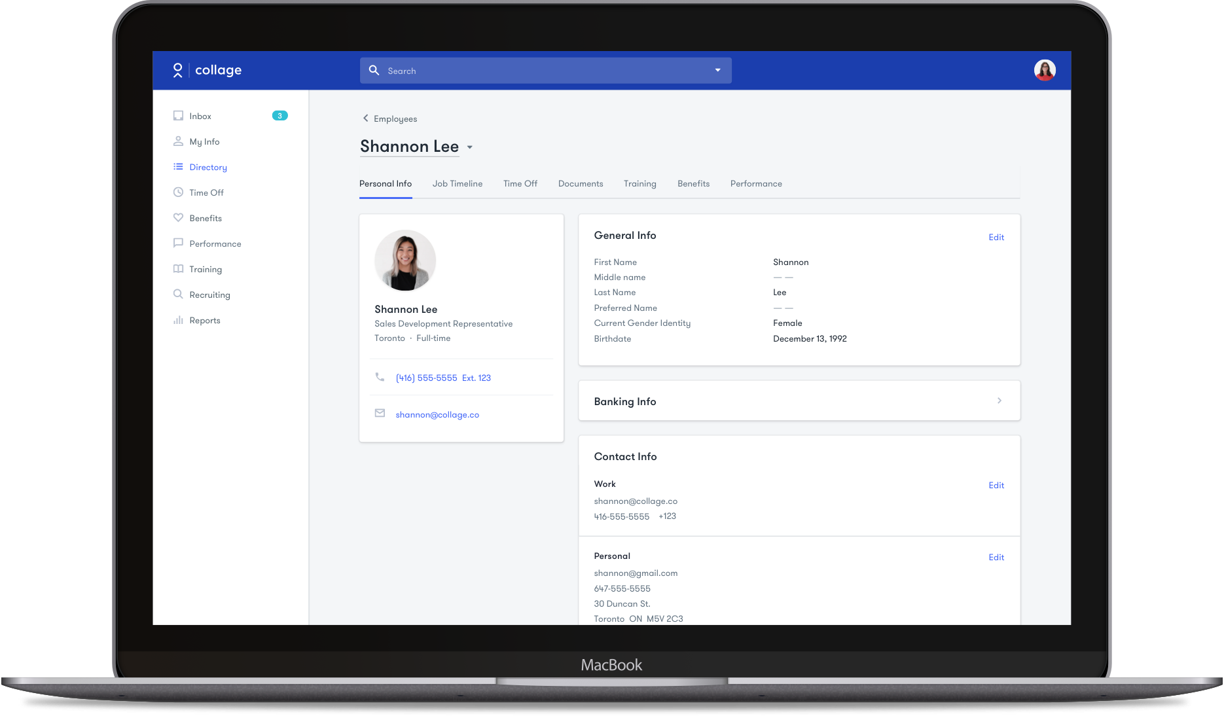
Task: Select the Training tab
Action: (640, 184)
